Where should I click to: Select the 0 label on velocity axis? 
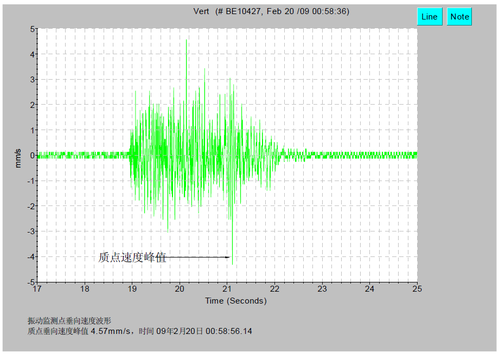coord(33,156)
